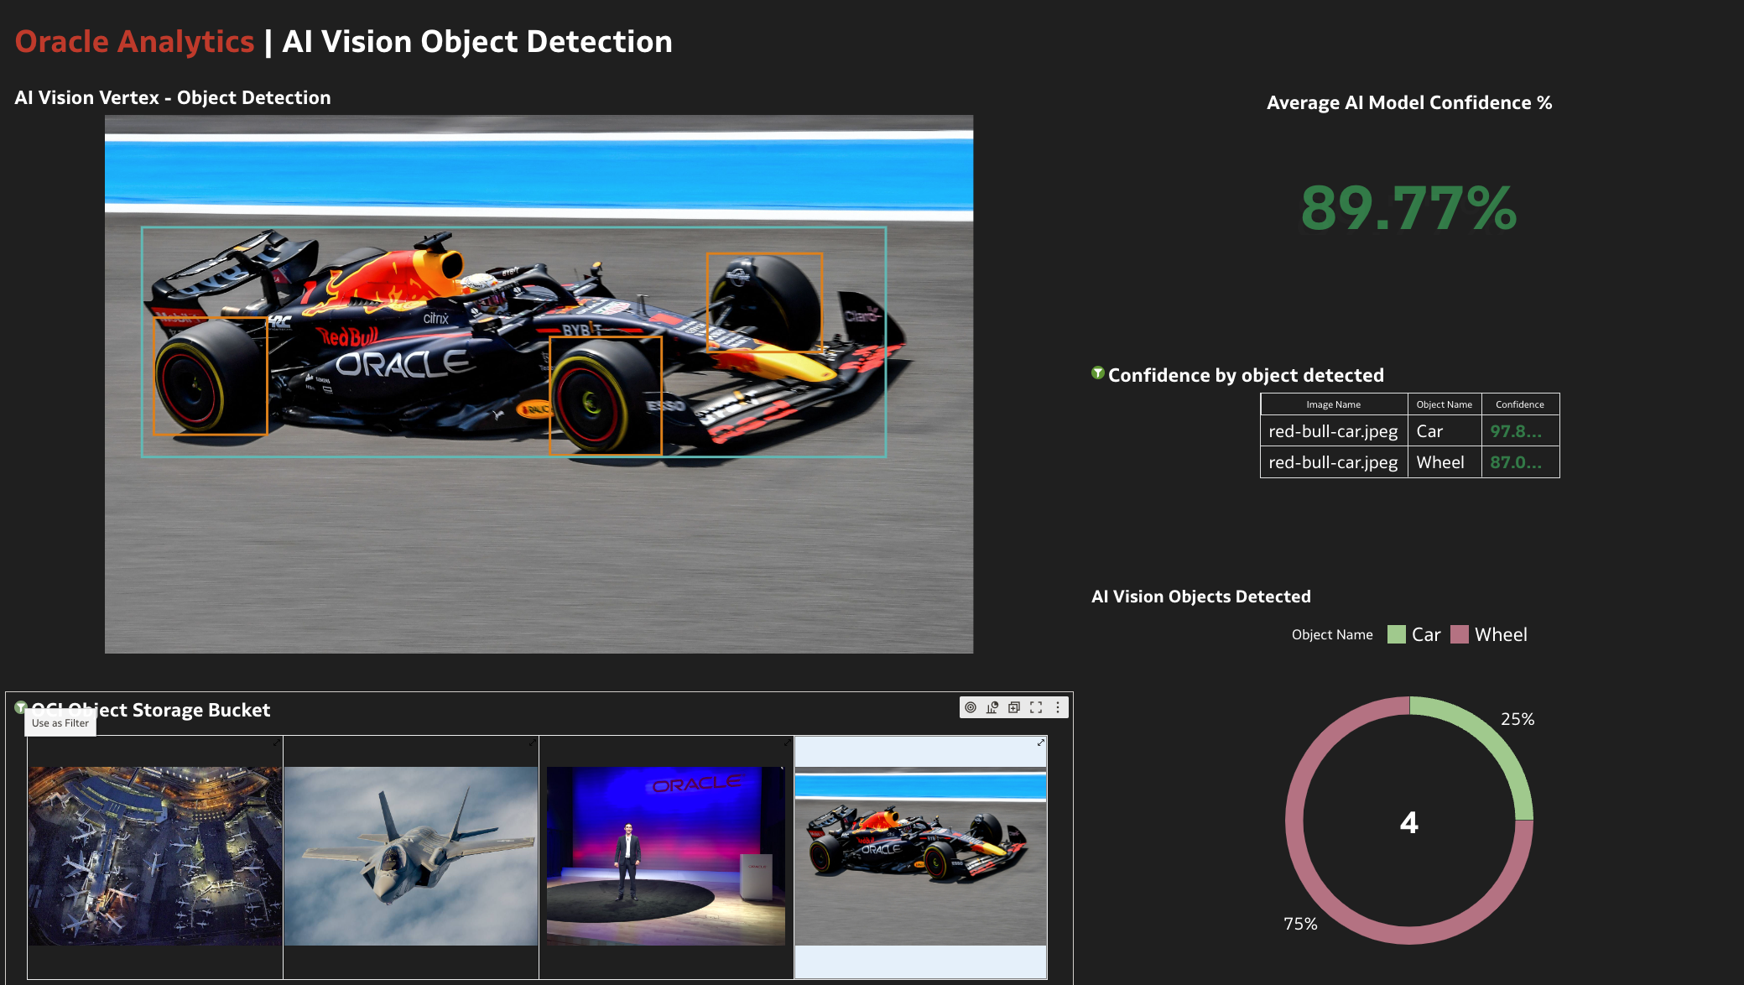
Task: Click the expand arrow icon on the red bull car image
Action: click(1040, 743)
